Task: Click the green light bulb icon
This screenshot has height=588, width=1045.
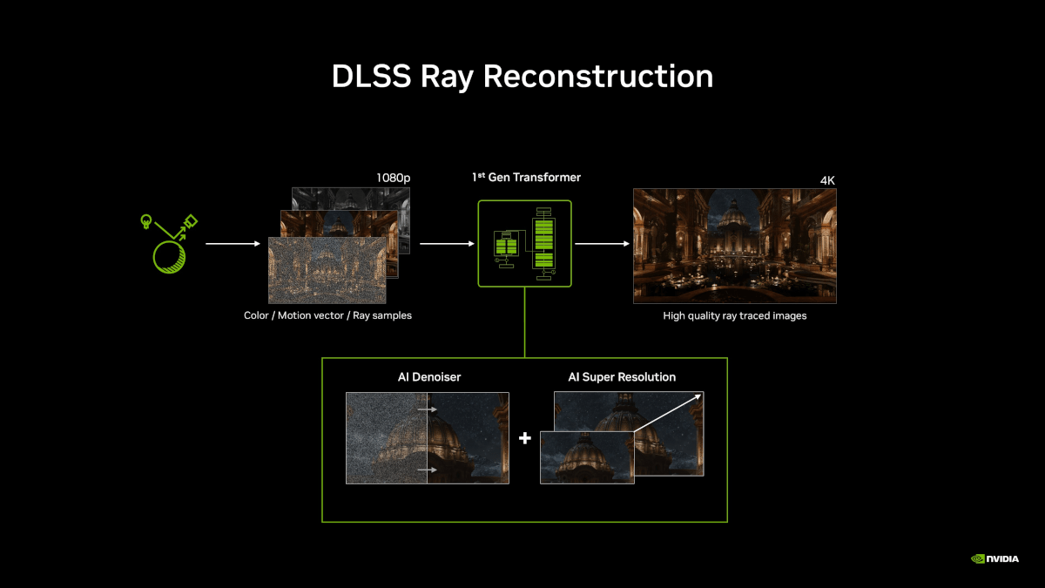Action: click(x=146, y=222)
